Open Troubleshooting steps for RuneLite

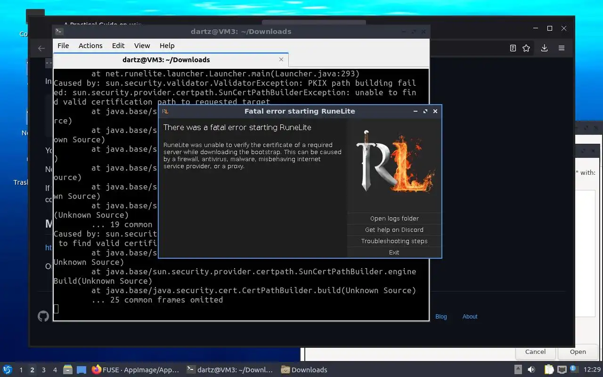tap(394, 241)
